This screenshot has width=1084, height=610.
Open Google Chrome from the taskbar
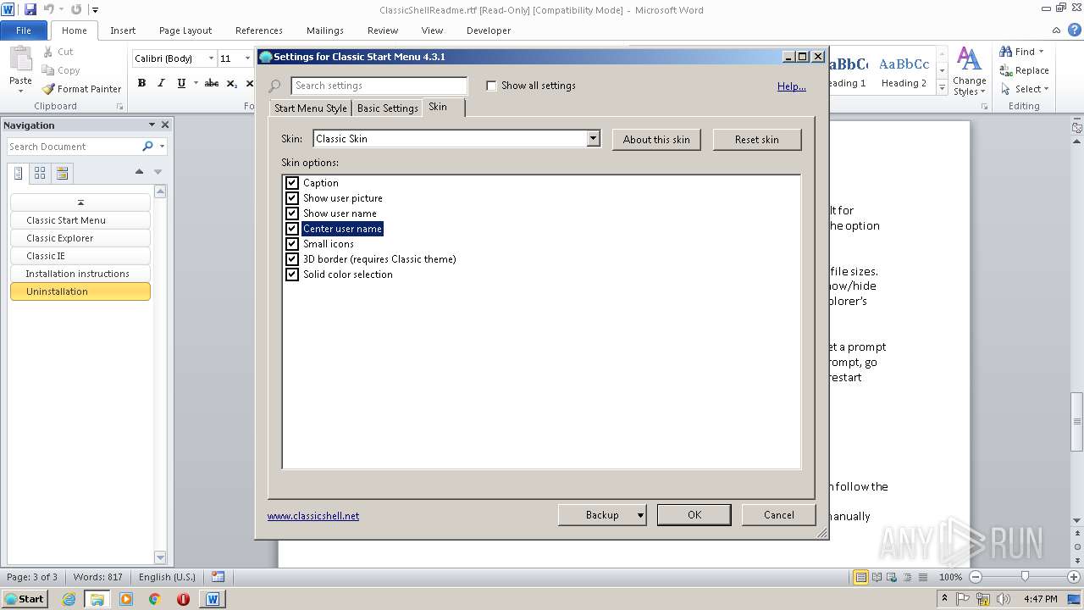(154, 599)
